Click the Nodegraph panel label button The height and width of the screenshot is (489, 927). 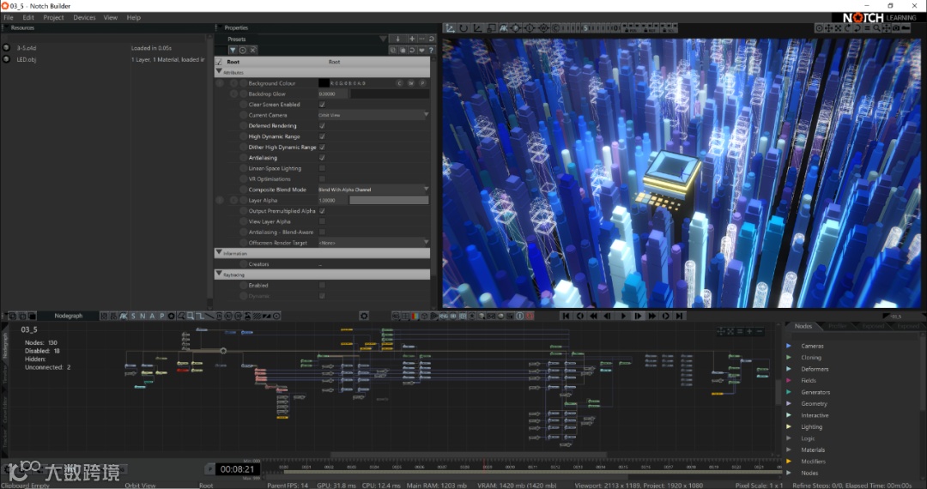(x=69, y=316)
